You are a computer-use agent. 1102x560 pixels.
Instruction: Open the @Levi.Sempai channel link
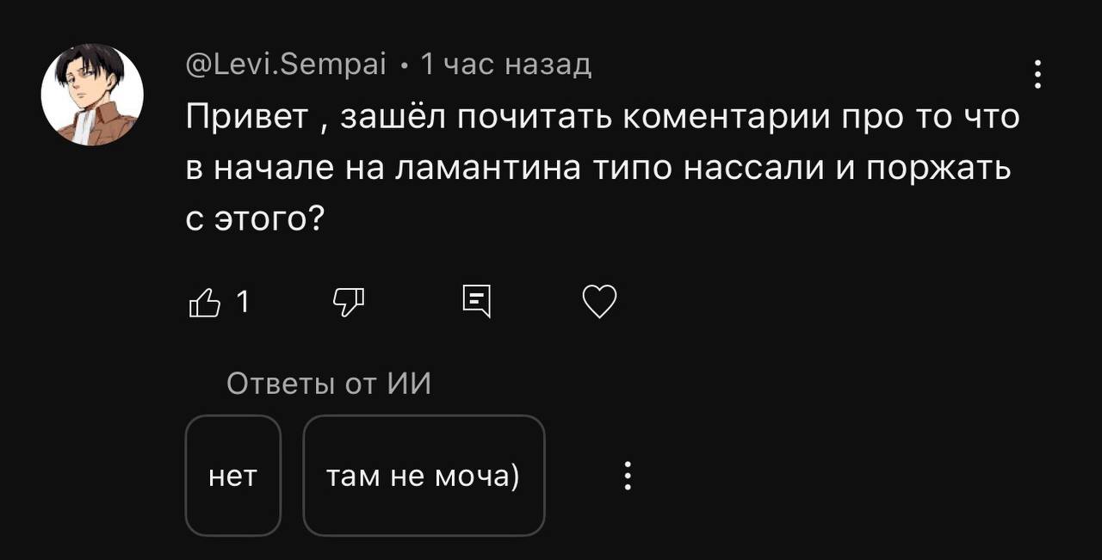(x=286, y=65)
